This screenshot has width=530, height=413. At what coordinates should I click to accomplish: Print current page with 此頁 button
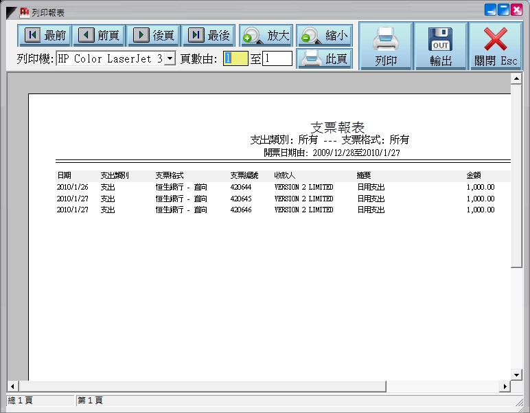pos(324,58)
